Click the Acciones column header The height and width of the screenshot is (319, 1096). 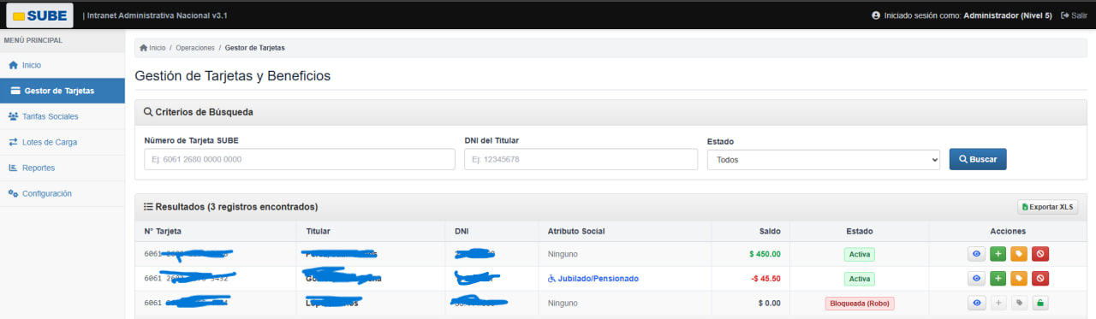pyautogui.click(x=1008, y=231)
